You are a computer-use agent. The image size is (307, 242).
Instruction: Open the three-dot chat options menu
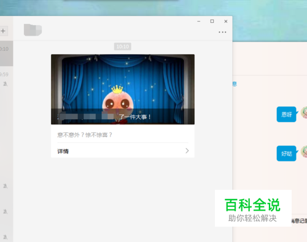coord(222,32)
